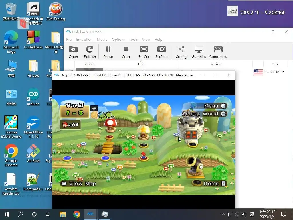Open the Movie menu
The width and height of the screenshot is (293, 220).
click(102, 40)
